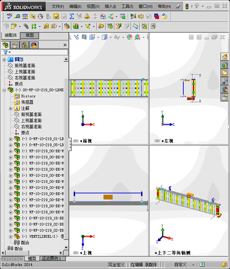Open the DisplayManager color ball tab
The image size is (230, 269).
34,45
